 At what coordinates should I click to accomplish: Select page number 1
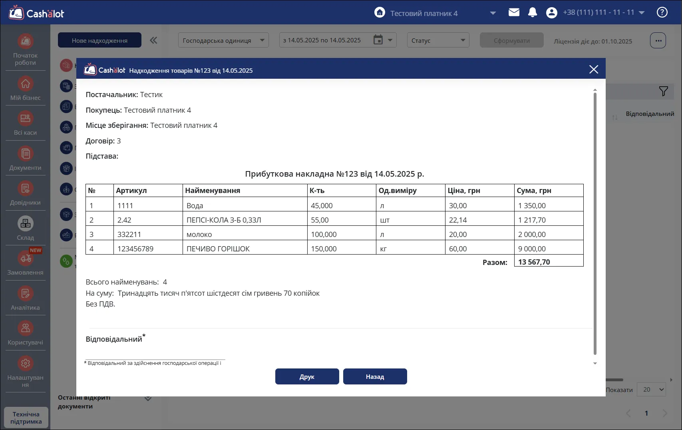646,413
